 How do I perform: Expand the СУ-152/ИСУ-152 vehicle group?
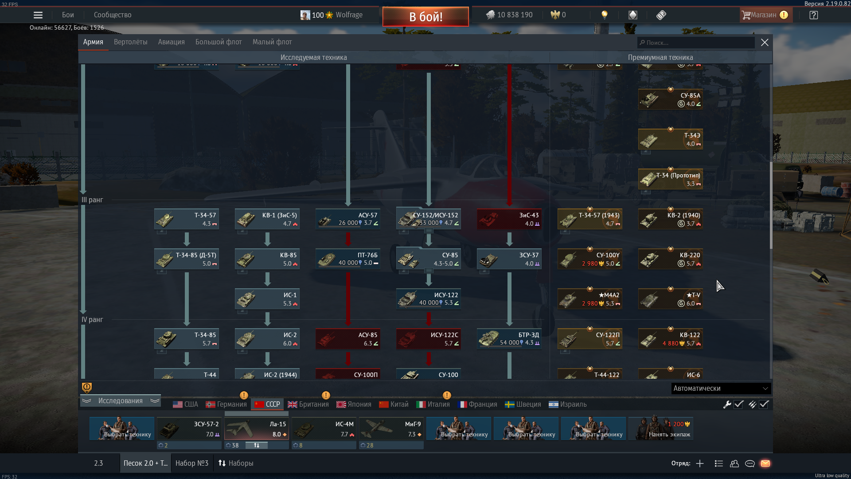[x=429, y=231]
